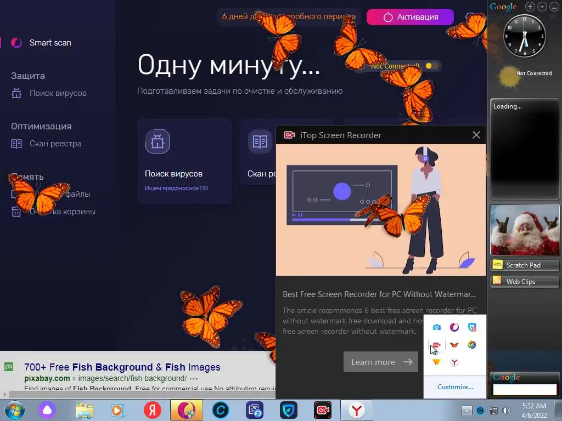
Task: Click the 700+ Free Fish Background link
Action: click(122, 367)
